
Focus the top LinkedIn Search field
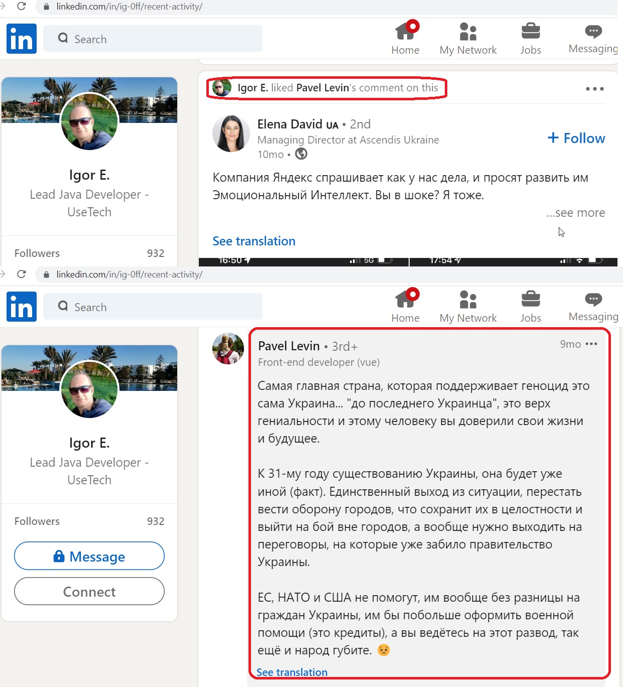(x=153, y=39)
